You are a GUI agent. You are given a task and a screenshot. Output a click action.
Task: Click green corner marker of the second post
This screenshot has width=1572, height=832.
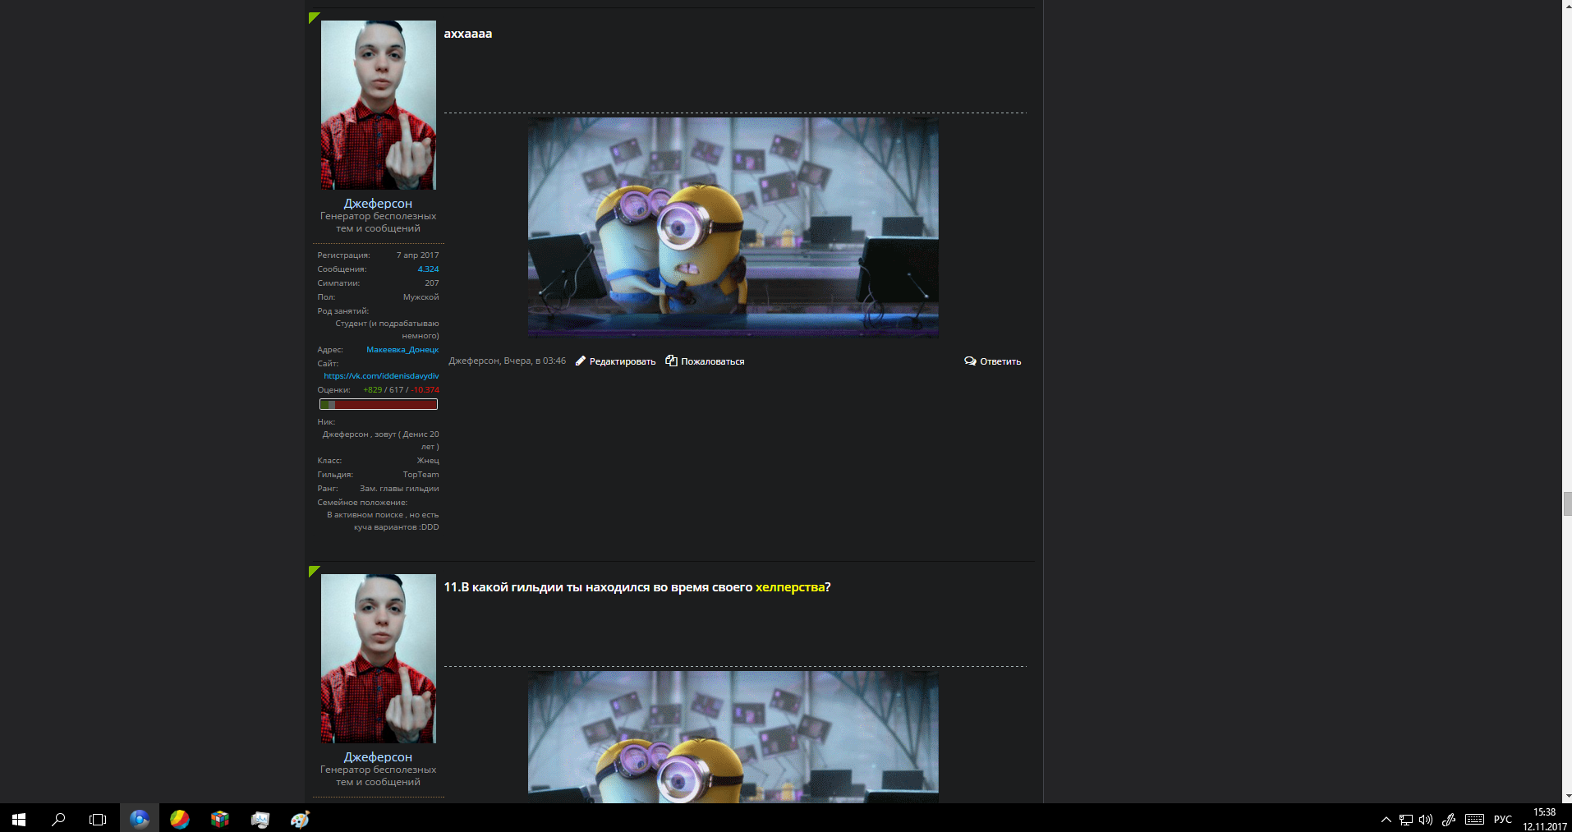(313, 571)
